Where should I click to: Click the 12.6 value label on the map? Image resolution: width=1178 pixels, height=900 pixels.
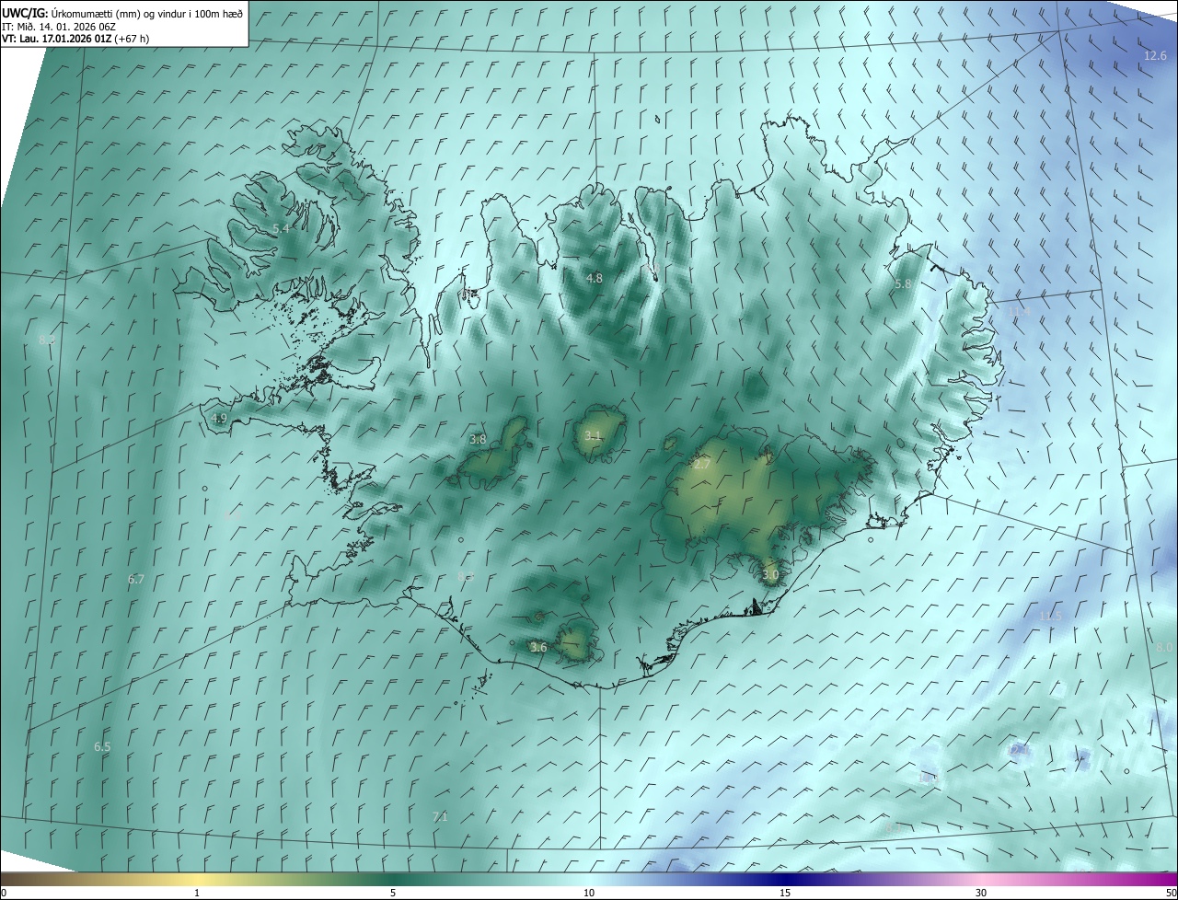pos(1155,56)
